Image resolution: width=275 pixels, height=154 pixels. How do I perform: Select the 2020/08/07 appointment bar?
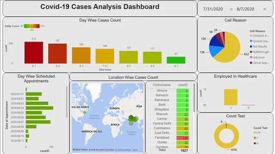coord(38,122)
